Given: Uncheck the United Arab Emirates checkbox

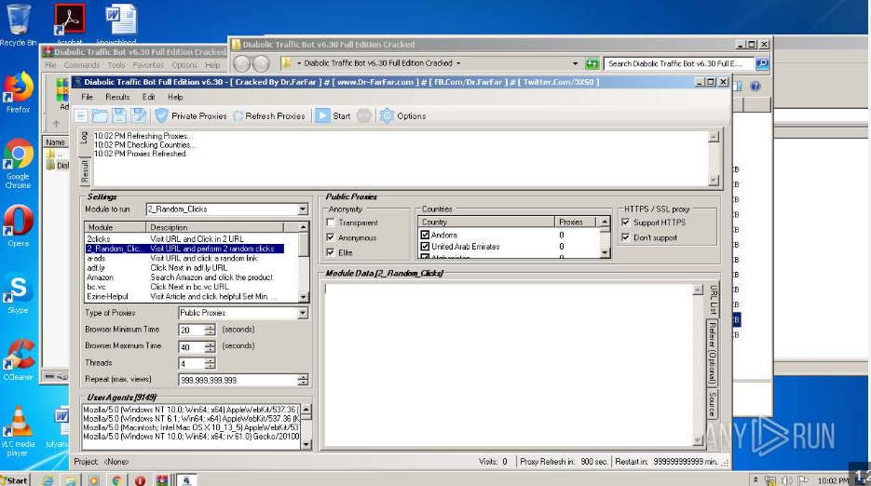Looking at the screenshot, I should (x=425, y=246).
